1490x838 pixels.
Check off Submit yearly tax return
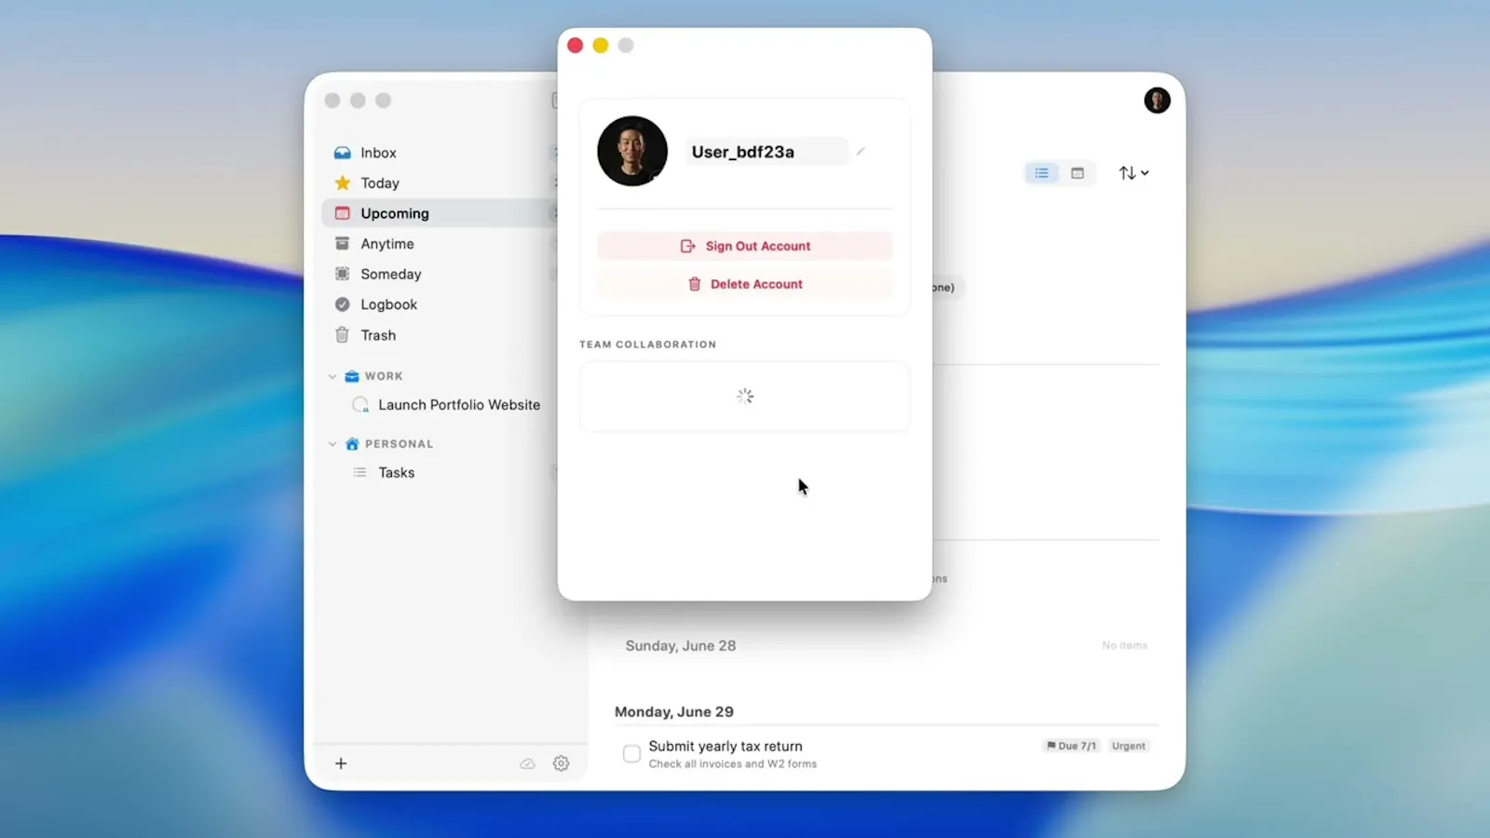coord(631,754)
